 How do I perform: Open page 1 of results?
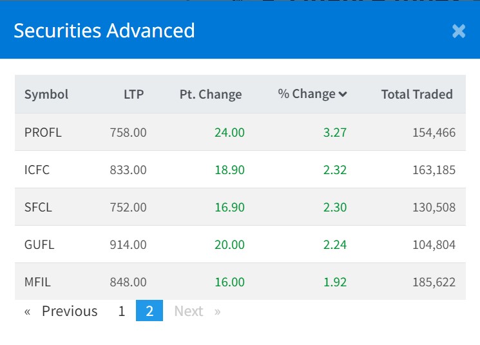tap(121, 311)
